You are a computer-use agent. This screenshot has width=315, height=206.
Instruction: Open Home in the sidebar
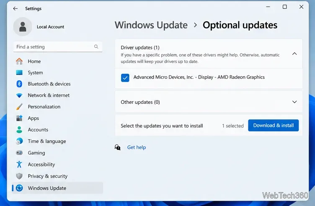[x=34, y=61]
